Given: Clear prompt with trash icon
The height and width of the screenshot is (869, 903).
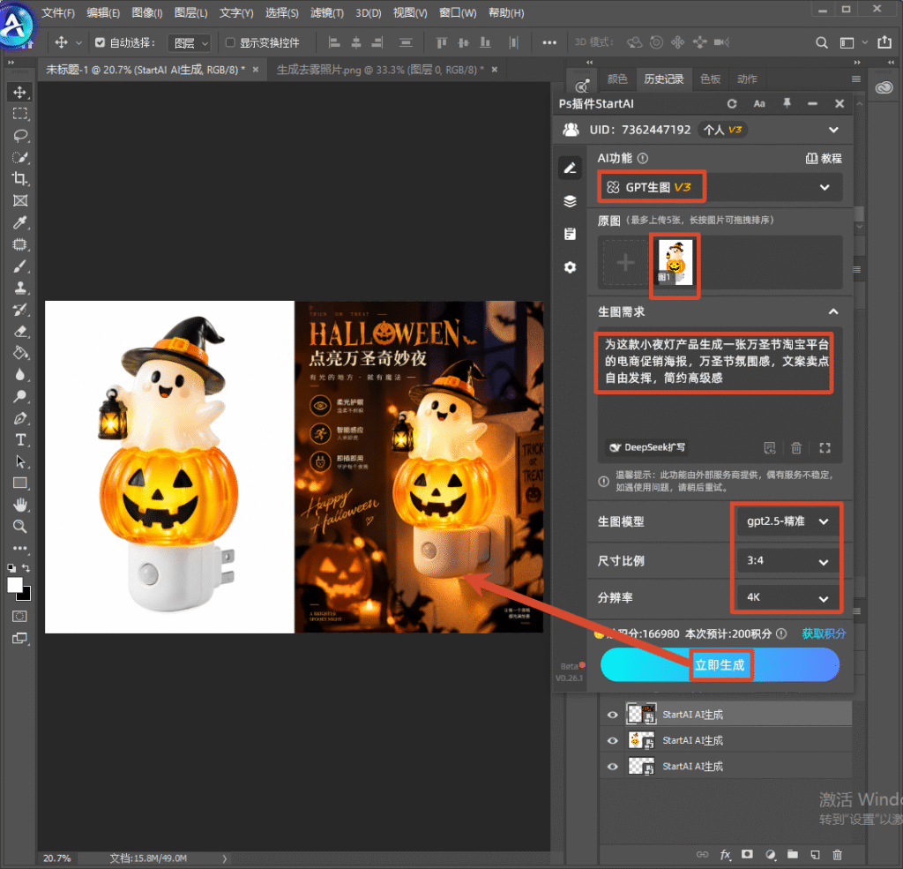Looking at the screenshot, I should pyautogui.click(x=796, y=448).
